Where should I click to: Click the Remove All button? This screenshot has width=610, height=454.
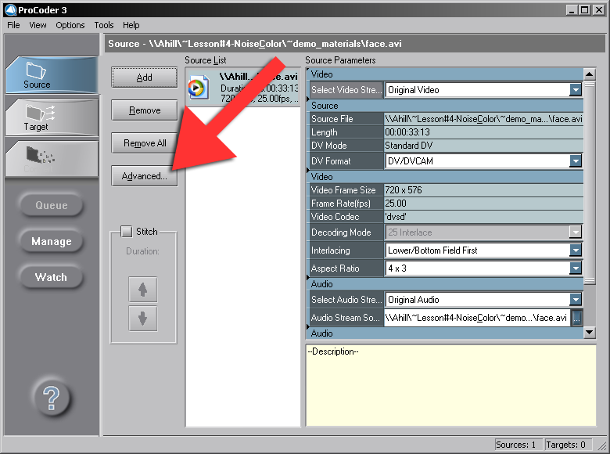point(145,143)
